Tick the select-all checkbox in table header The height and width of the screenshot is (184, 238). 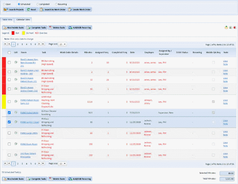[x=9, y=52]
